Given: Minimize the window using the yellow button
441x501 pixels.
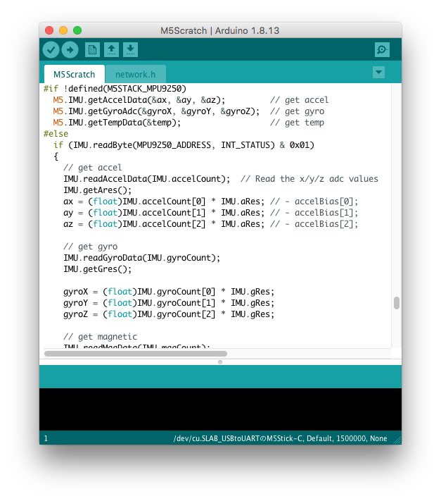Looking at the screenshot, I should coord(63,30).
